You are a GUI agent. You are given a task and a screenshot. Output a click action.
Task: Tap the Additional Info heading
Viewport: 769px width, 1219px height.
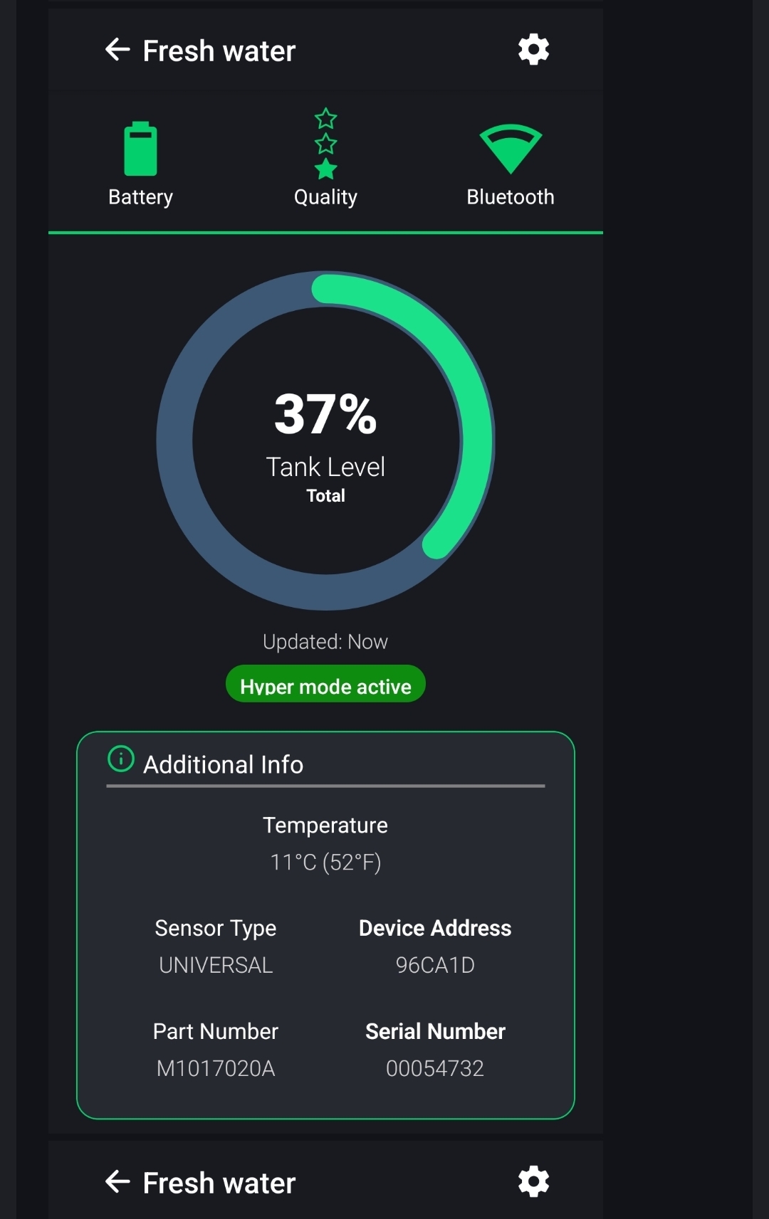click(x=224, y=764)
